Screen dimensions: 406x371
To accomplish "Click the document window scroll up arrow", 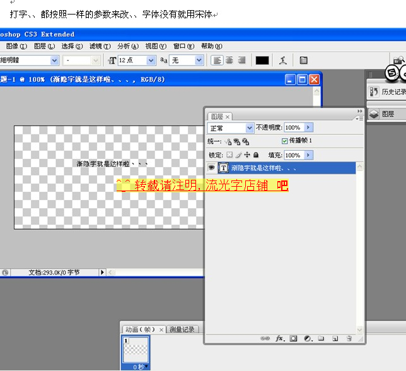I will (316, 91).
